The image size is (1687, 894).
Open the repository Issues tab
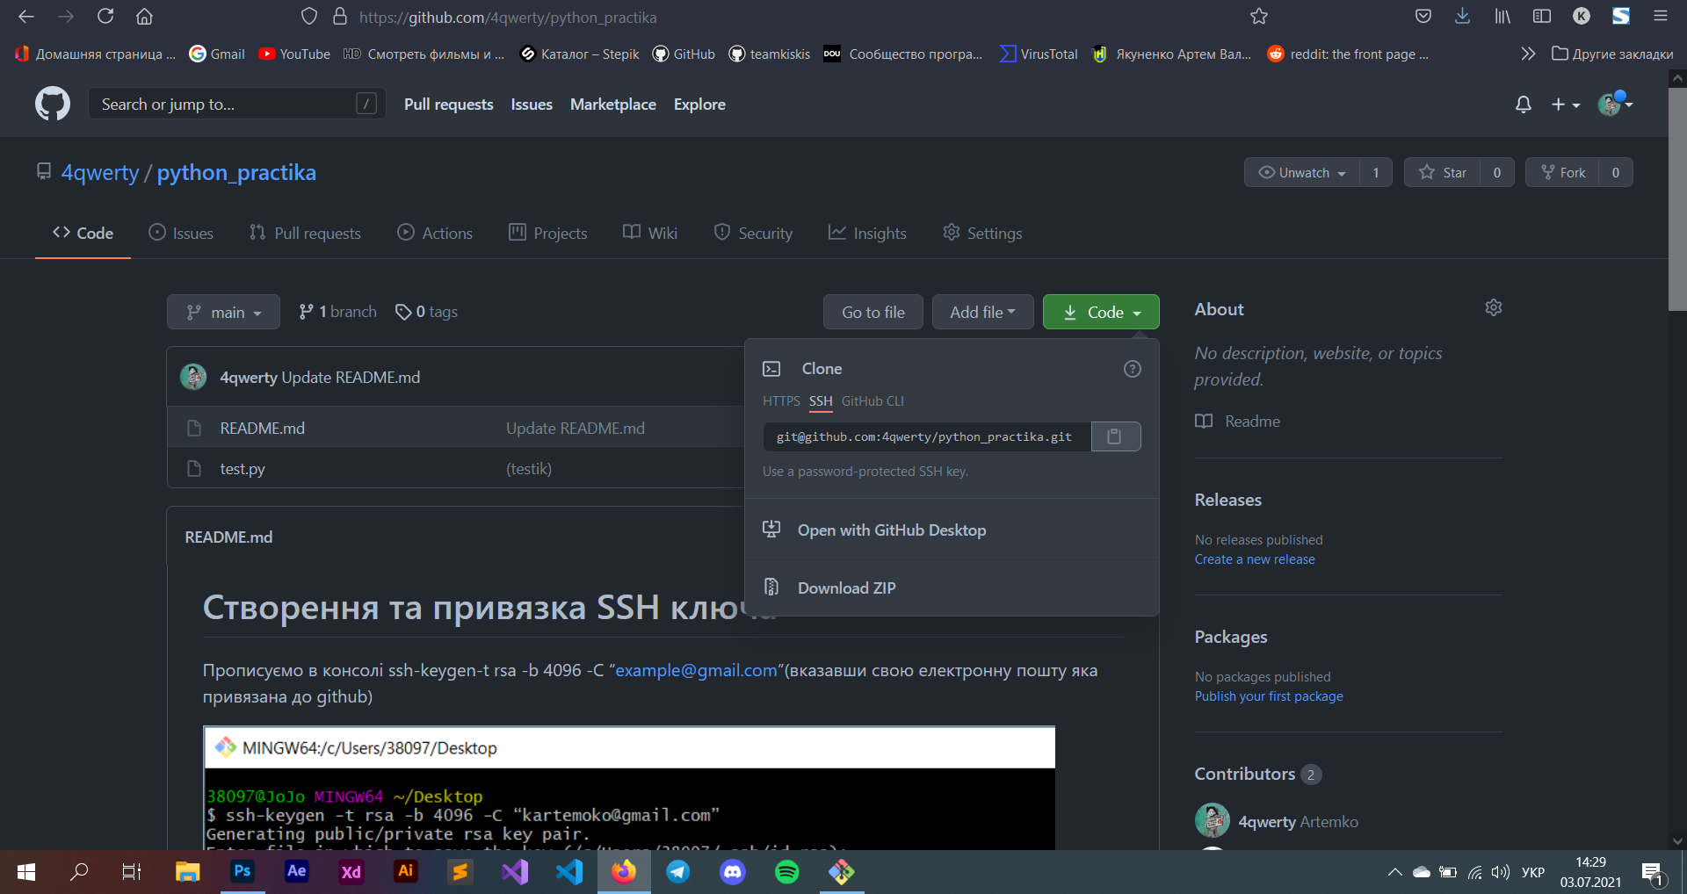coord(181,233)
